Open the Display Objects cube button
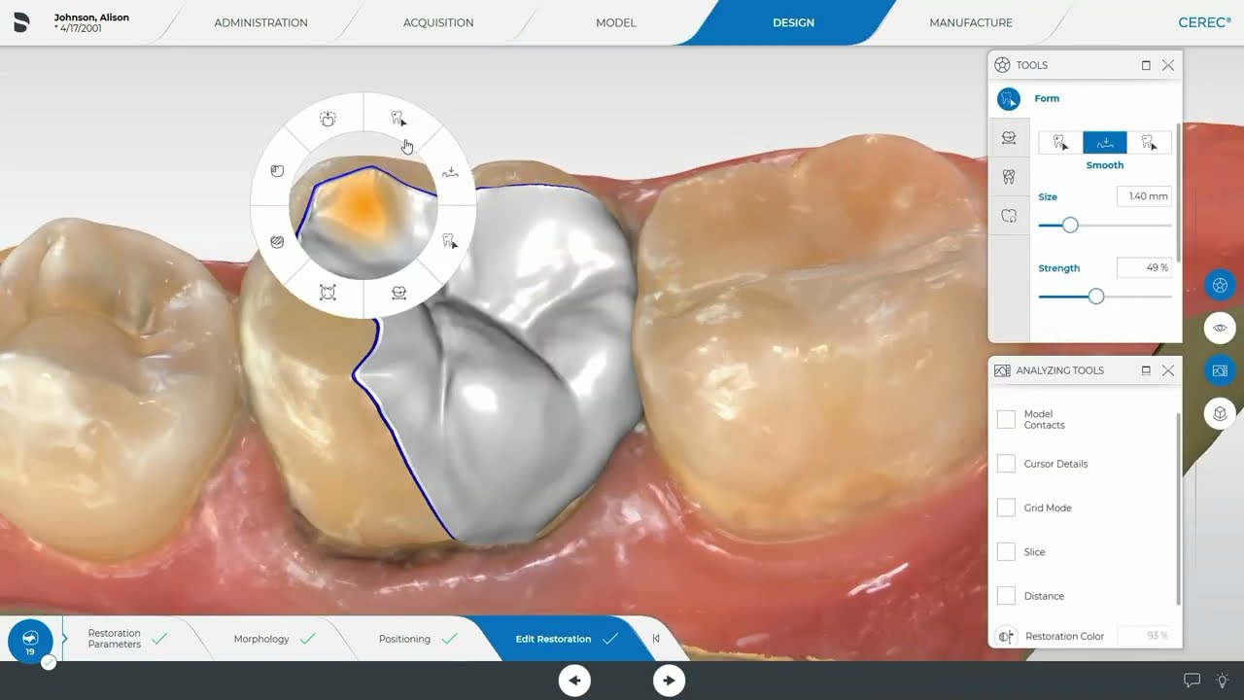This screenshot has width=1244, height=700. pos(1220,413)
